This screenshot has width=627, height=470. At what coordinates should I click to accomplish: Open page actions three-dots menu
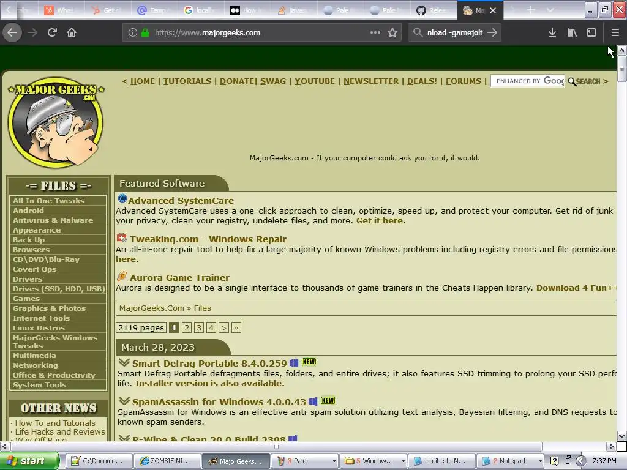pos(375,32)
